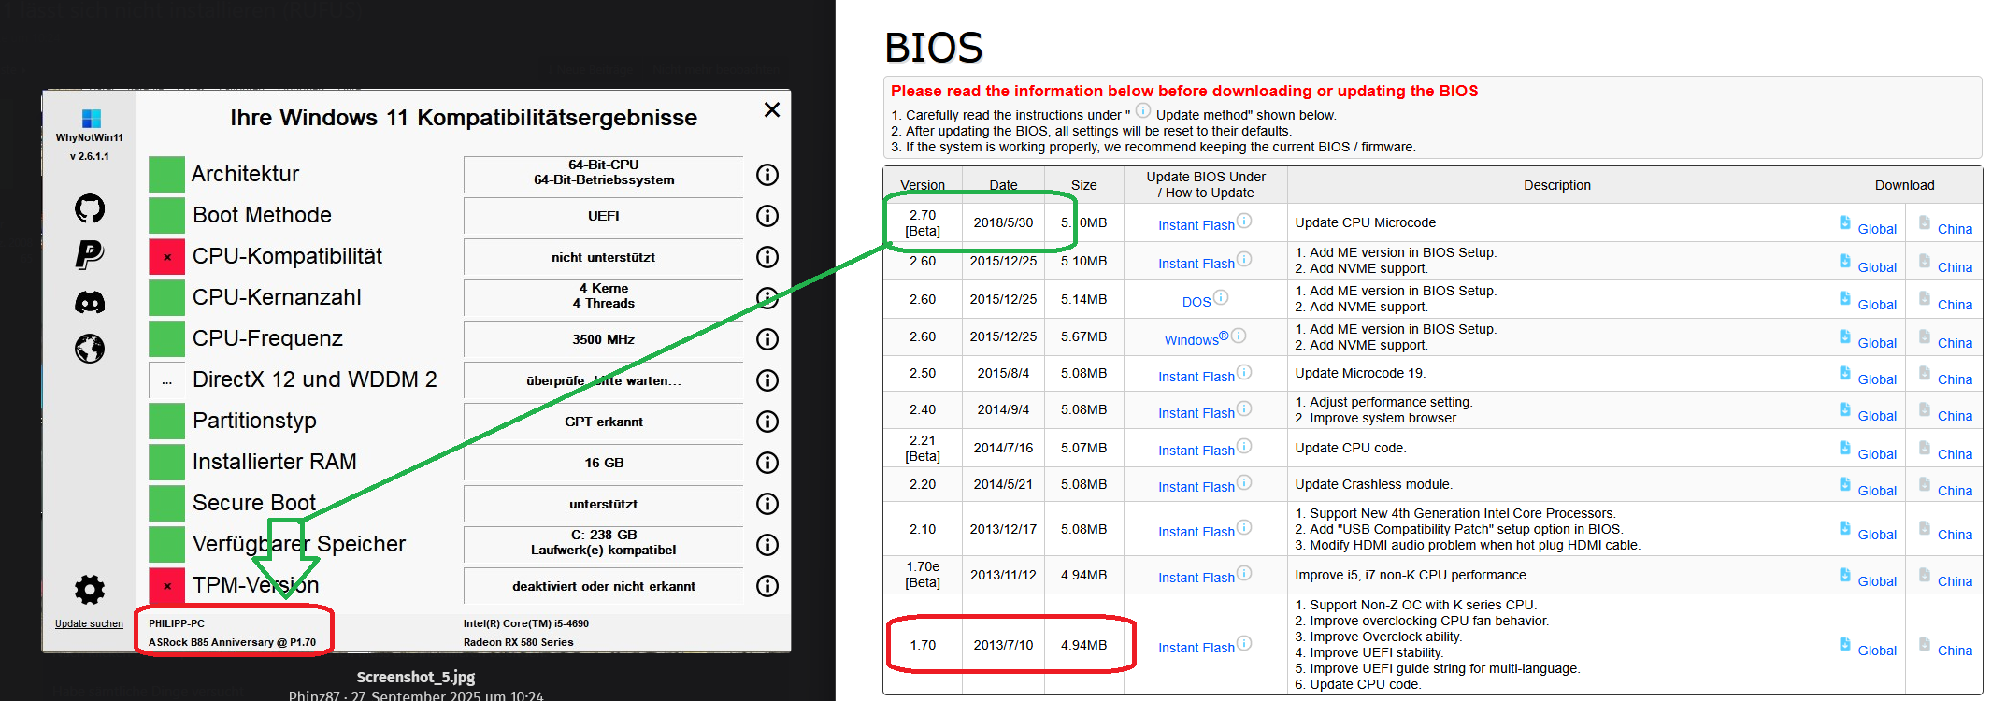Click info icon beside Instant Flash for 1.70e

(x=1244, y=573)
